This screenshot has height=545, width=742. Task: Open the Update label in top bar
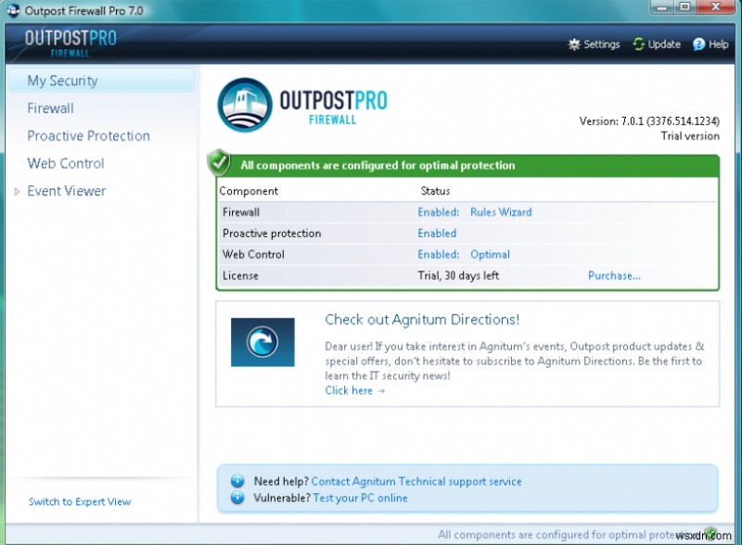[x=664, y=44]
